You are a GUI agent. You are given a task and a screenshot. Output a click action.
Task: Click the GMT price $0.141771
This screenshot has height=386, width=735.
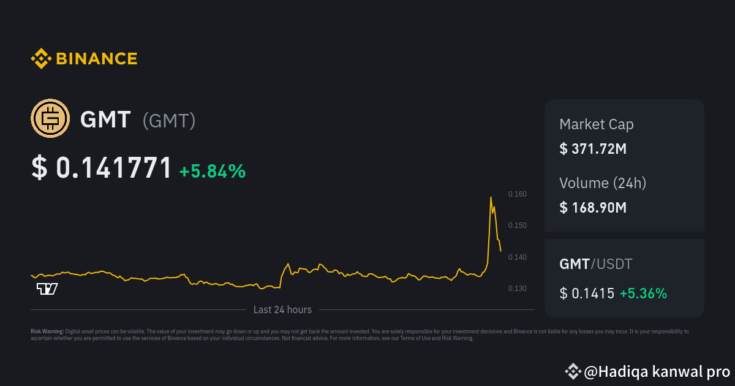101,167
